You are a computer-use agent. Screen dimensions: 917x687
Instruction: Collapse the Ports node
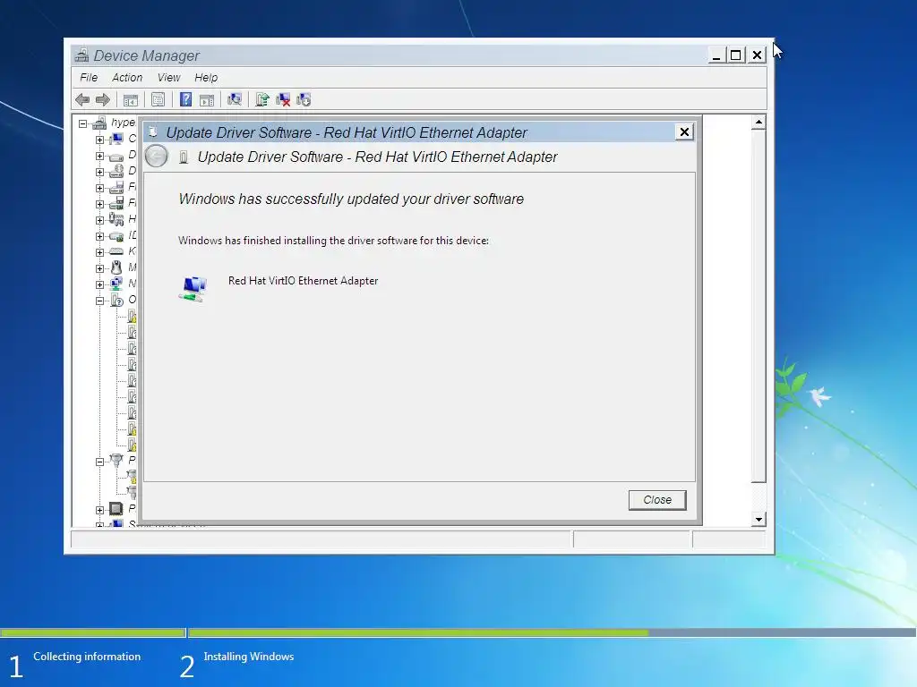99,462
